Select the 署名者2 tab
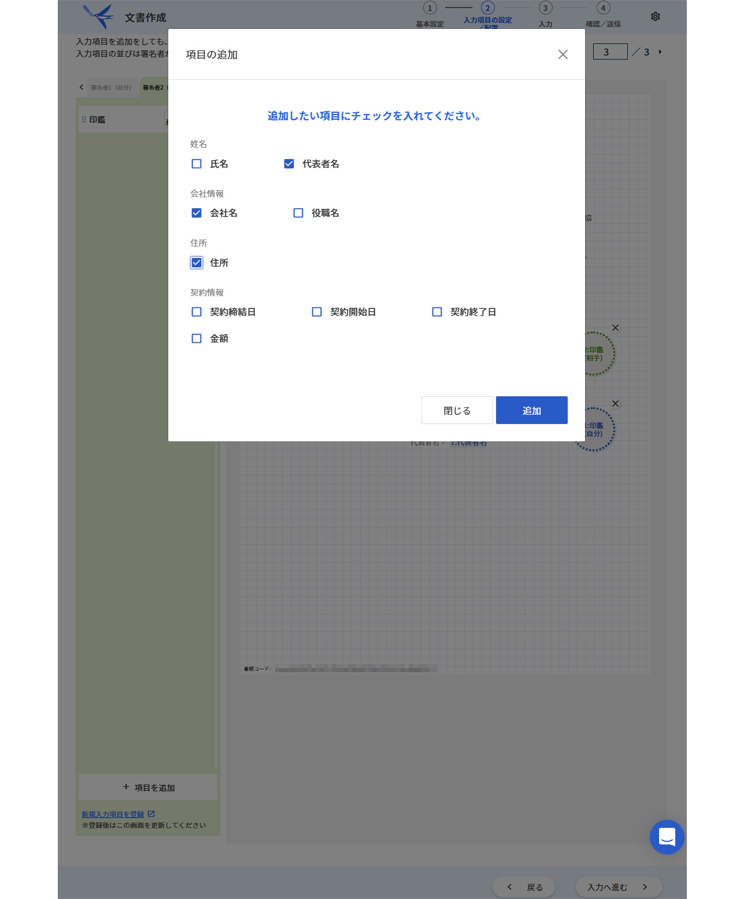The width and height of the screenshot is (740, 899). pyautogui.click(x=154, y=88)
